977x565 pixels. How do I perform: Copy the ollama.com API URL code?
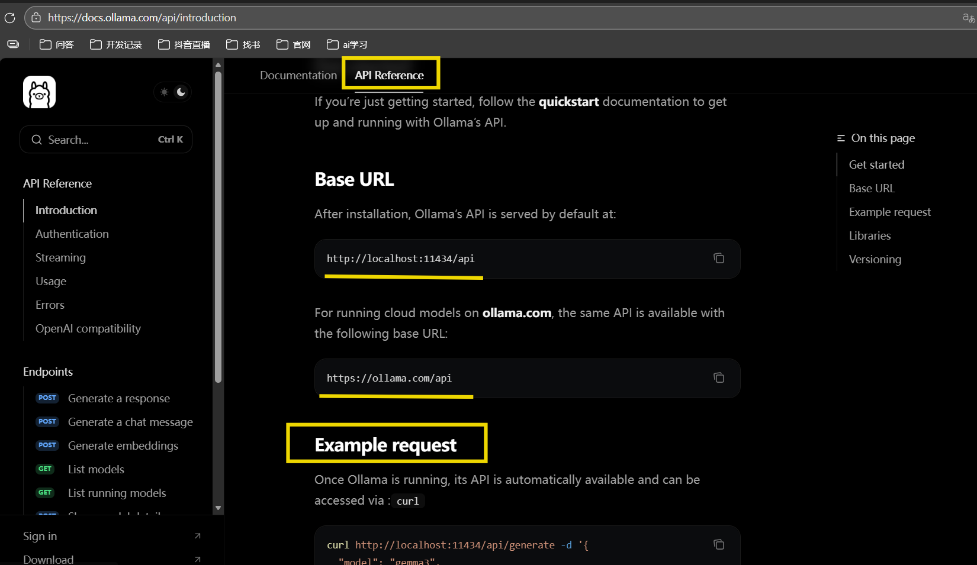719,377
